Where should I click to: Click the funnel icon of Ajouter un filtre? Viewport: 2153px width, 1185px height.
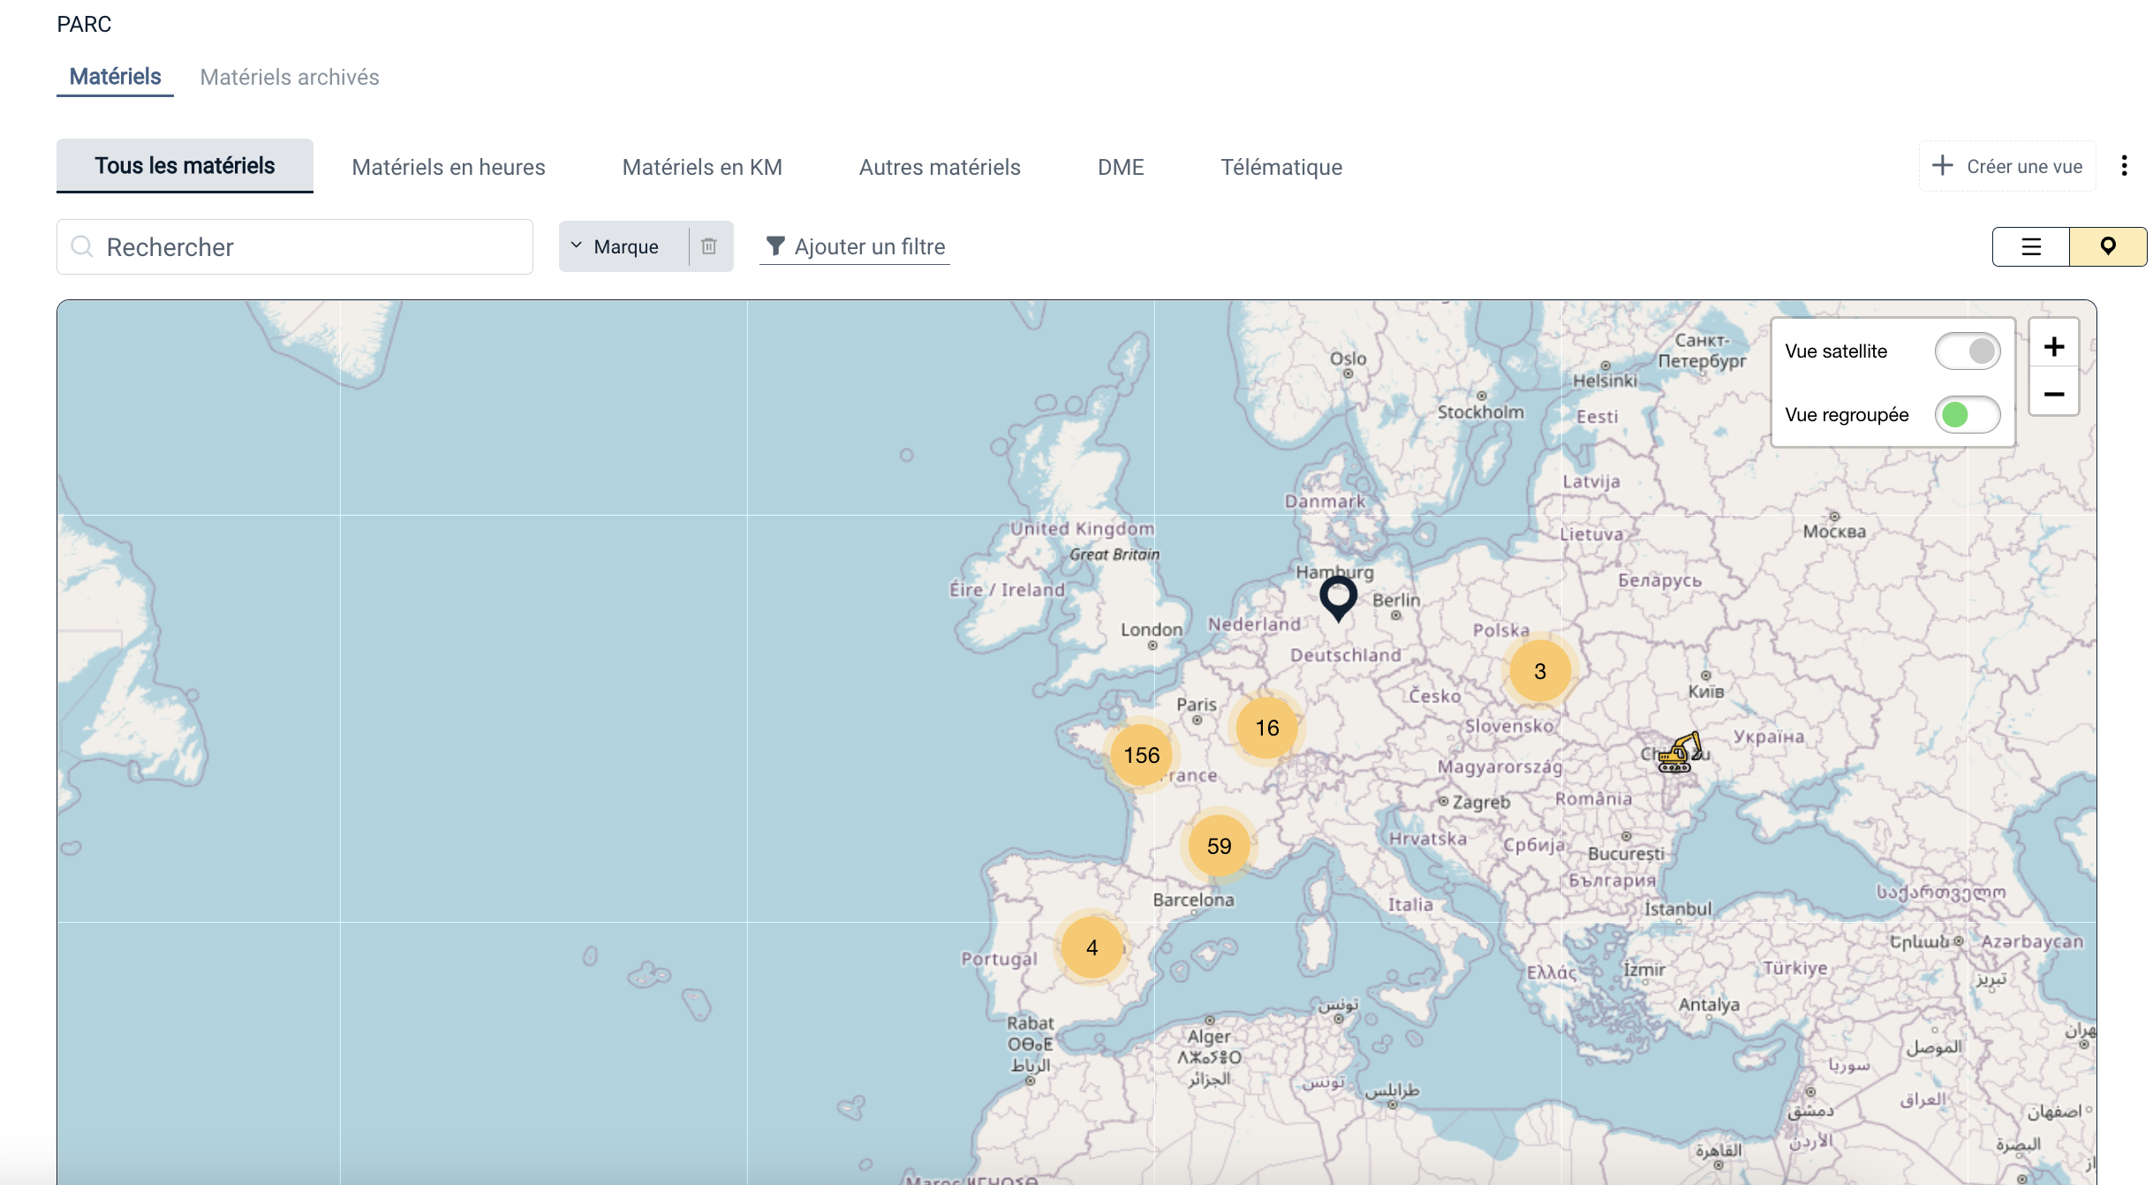[775, 246]
